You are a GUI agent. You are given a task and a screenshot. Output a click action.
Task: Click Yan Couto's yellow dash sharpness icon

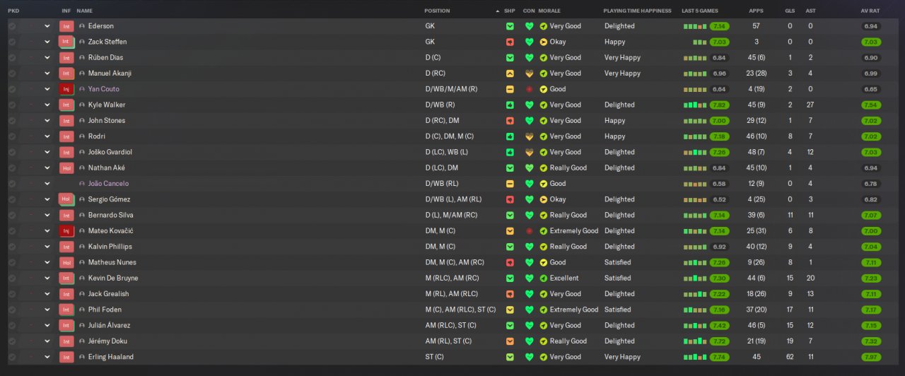[510, 89]
